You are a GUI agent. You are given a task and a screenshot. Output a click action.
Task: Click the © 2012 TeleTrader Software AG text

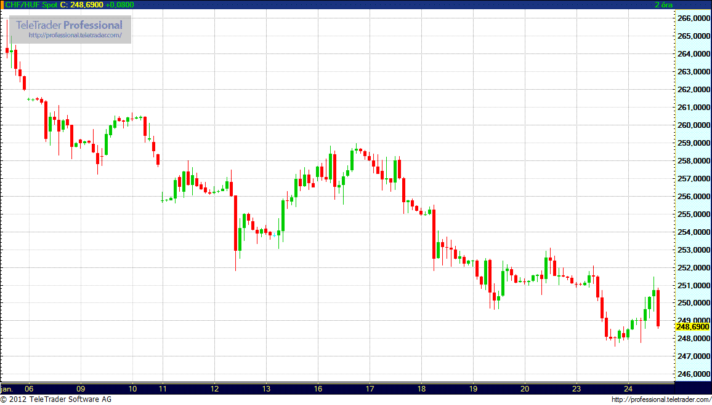56,399
